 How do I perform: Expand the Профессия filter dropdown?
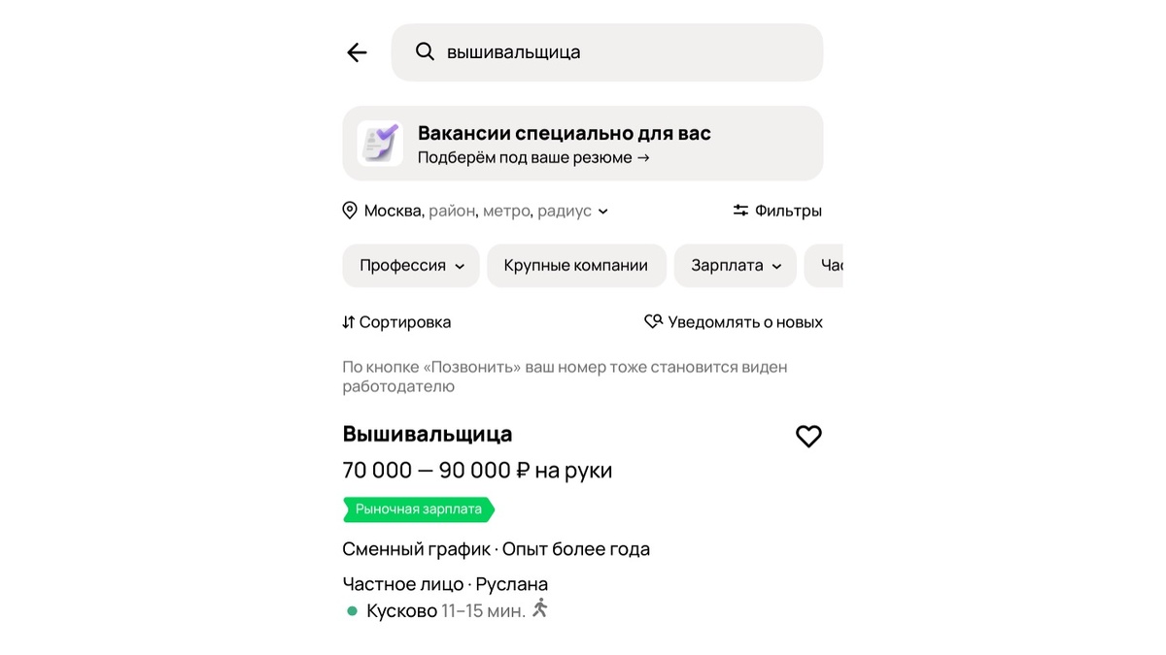tap(410, 265)
